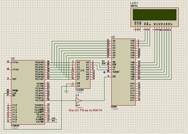This screenshot has width=188, height=134.
Task: Select the NOT gate symbol U1
Action: tap(79, 100)
